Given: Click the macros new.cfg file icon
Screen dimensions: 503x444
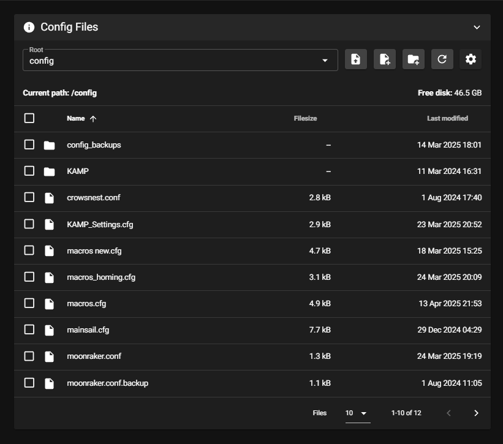Looking at the screenshot, I should pos(49,250).
